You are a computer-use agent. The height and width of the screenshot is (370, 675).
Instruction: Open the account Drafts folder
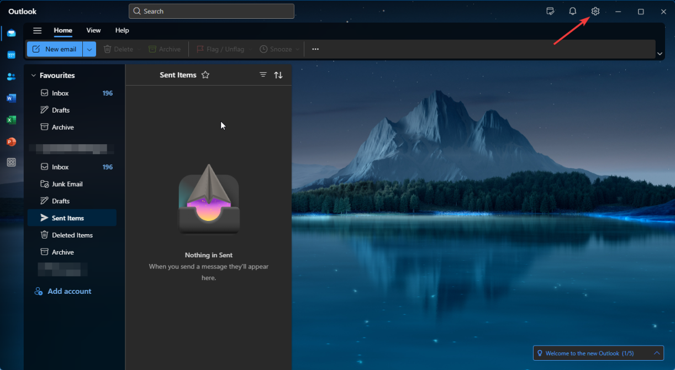[72, 201]
